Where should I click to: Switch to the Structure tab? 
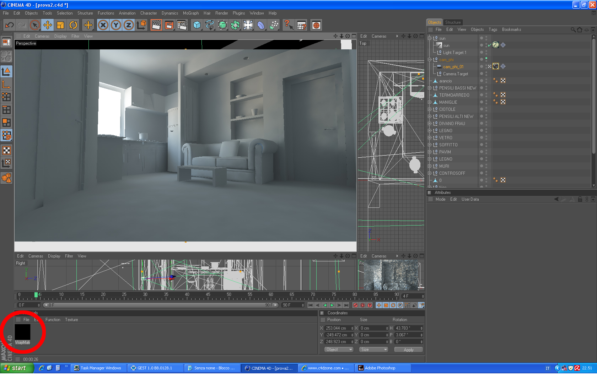(x=453, y=22)
